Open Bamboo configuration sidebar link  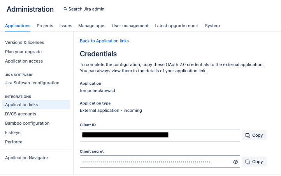[27, 123]
